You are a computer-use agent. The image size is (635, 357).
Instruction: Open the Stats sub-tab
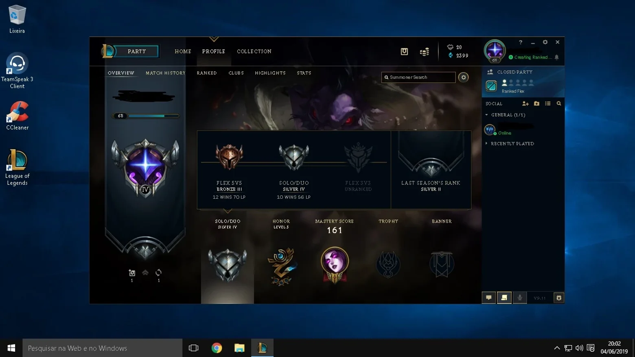[x=304, y=73]
